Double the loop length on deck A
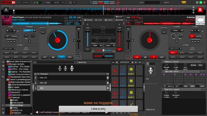 [x=14, y=31]
